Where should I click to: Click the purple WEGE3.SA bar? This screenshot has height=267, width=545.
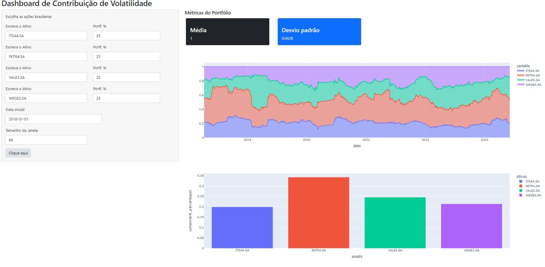pyautogui.click(x=472, y=226)
